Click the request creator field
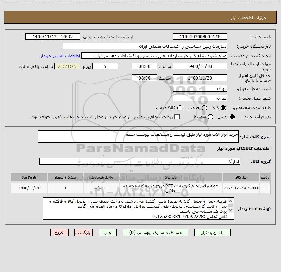 click(154, 56)
